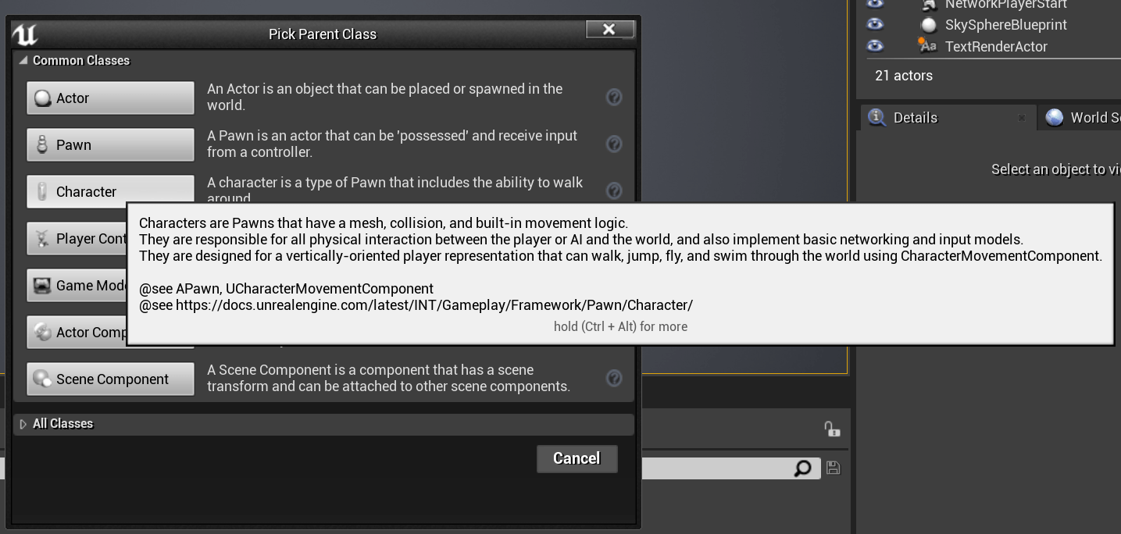This screenshot has height=534, width=1121.
Task: Choose the Pawn parent class
Action: (110, 145)
